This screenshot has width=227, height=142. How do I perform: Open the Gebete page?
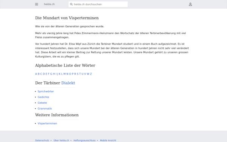click(x=42, y=103)
